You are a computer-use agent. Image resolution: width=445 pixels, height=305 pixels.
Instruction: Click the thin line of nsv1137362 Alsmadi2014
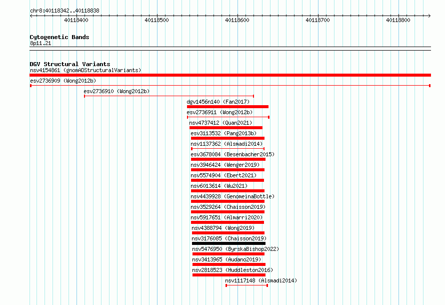tap(228, 149)
